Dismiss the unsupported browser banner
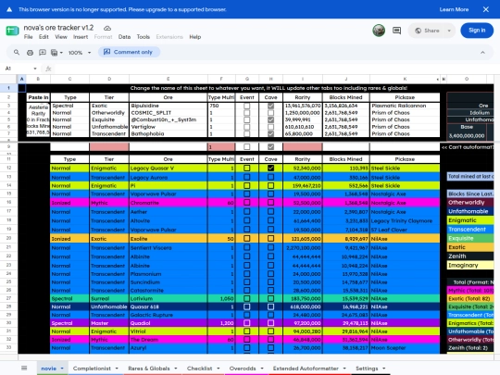This screenshot has width=500, height=375. pyautogui.click(x=486, y=9)
